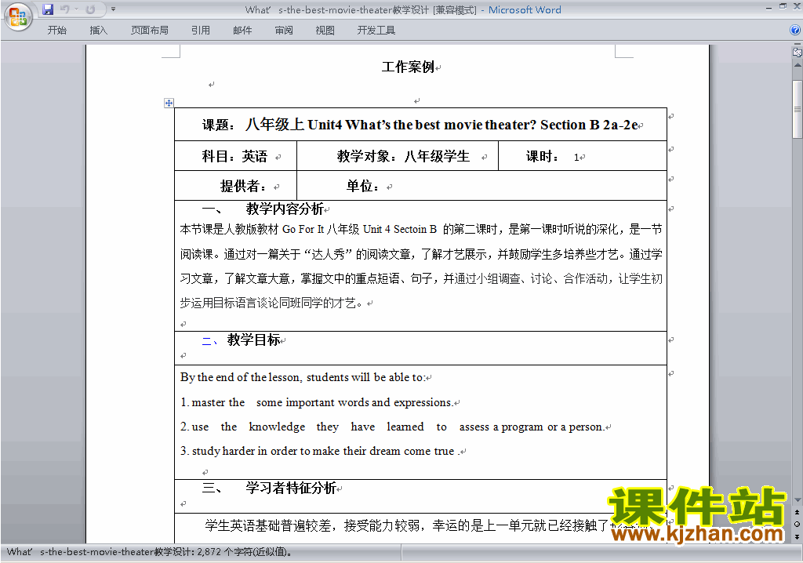Viewport: 803px width, 563px height.
Task: Click the 教学对象：八年级学生 cell
Action: pyautogui.click(x=398, y=156)
